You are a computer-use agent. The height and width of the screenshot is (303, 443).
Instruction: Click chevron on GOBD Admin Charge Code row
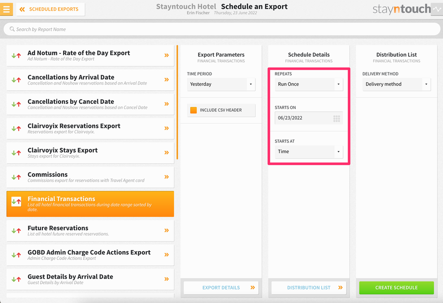(167, 255)
